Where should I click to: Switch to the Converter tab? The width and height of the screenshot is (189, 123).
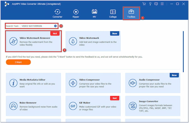[57, 14]
